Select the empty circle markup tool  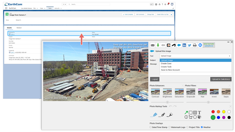[195, 117]
